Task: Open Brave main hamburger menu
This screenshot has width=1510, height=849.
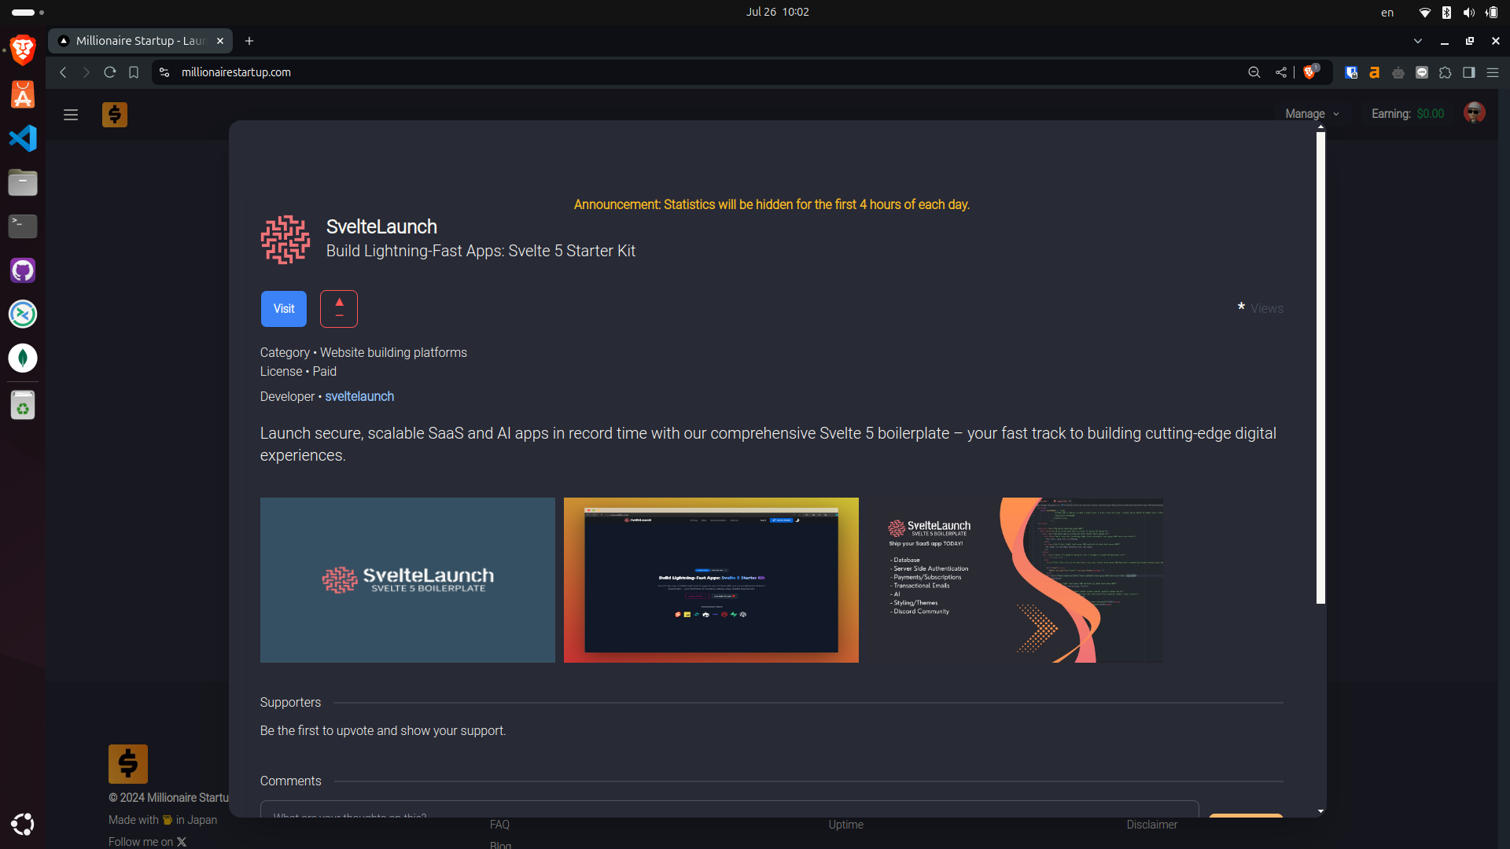Action: pos(1493,72)
